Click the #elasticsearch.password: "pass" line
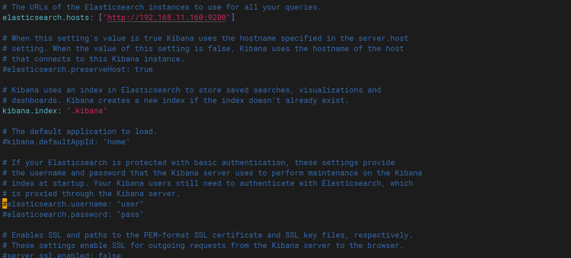 tap(73, 214)
